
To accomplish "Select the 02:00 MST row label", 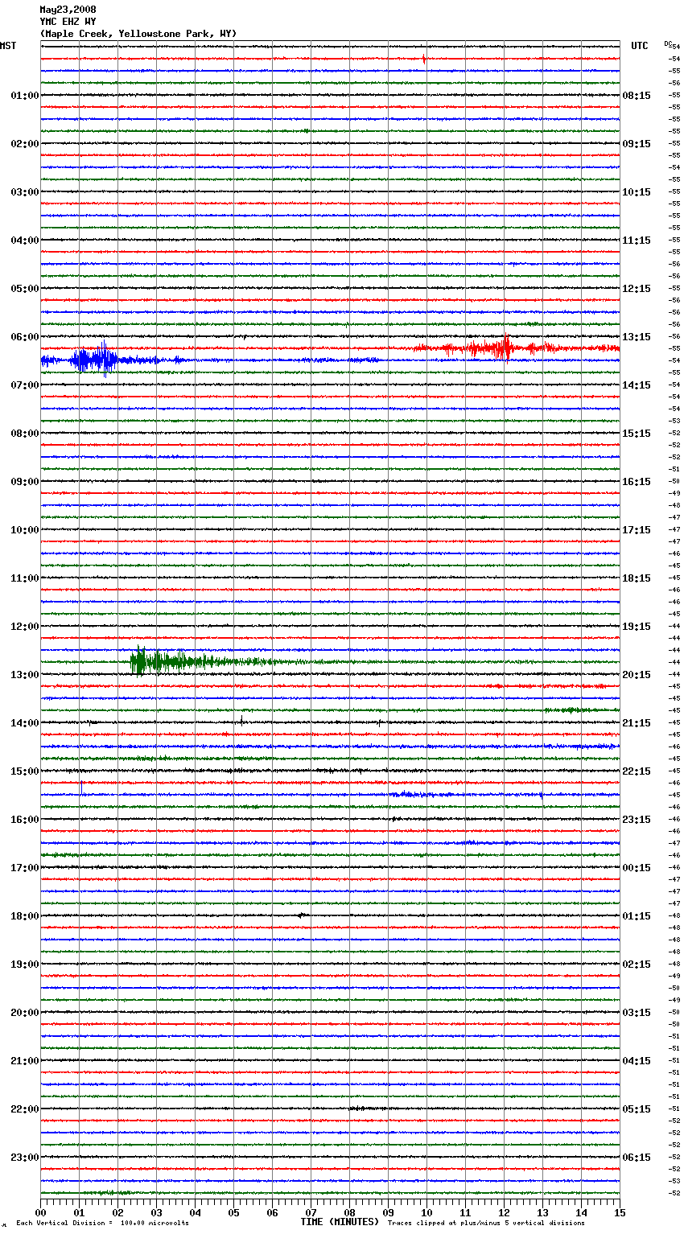I will [25, 144].
